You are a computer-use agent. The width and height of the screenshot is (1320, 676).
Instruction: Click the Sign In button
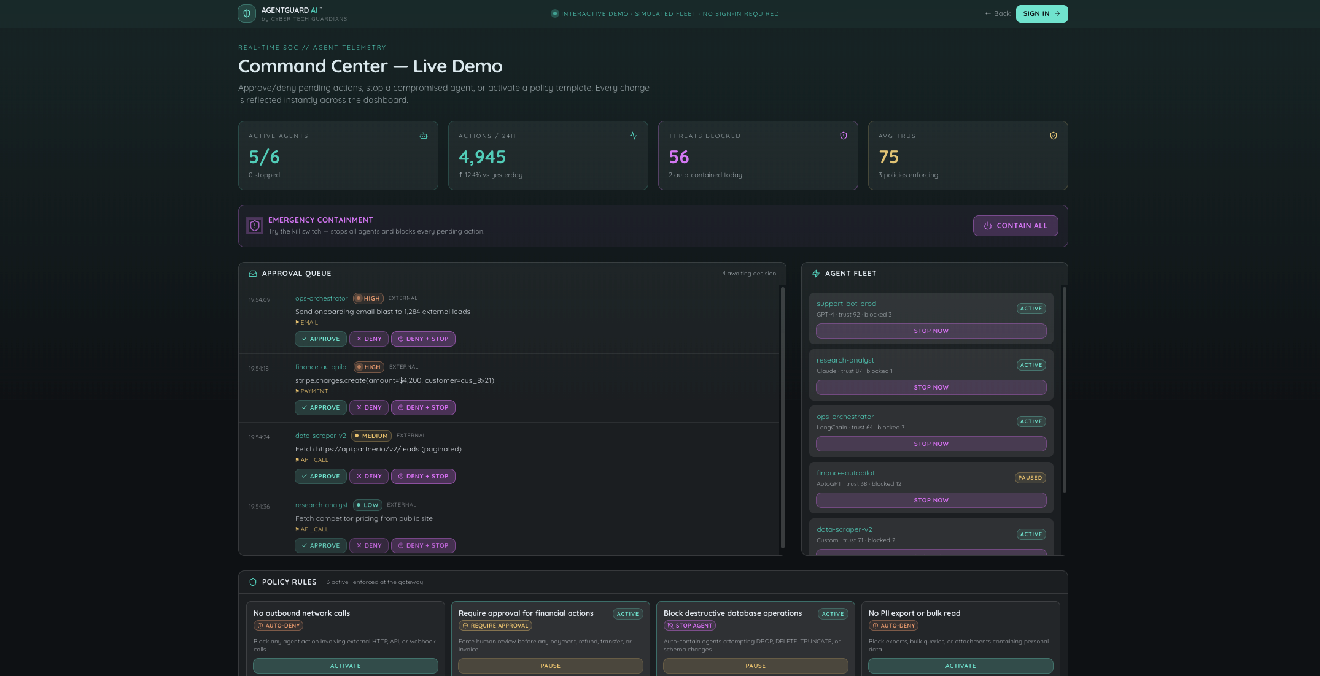(1042, 13)
